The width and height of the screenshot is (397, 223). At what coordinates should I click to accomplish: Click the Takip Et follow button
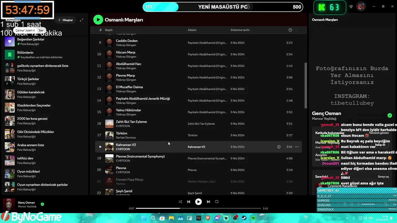click(380, 145)
